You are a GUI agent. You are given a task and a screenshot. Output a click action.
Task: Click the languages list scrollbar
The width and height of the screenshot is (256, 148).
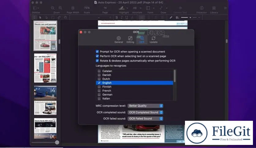click(x=175, y=76)
